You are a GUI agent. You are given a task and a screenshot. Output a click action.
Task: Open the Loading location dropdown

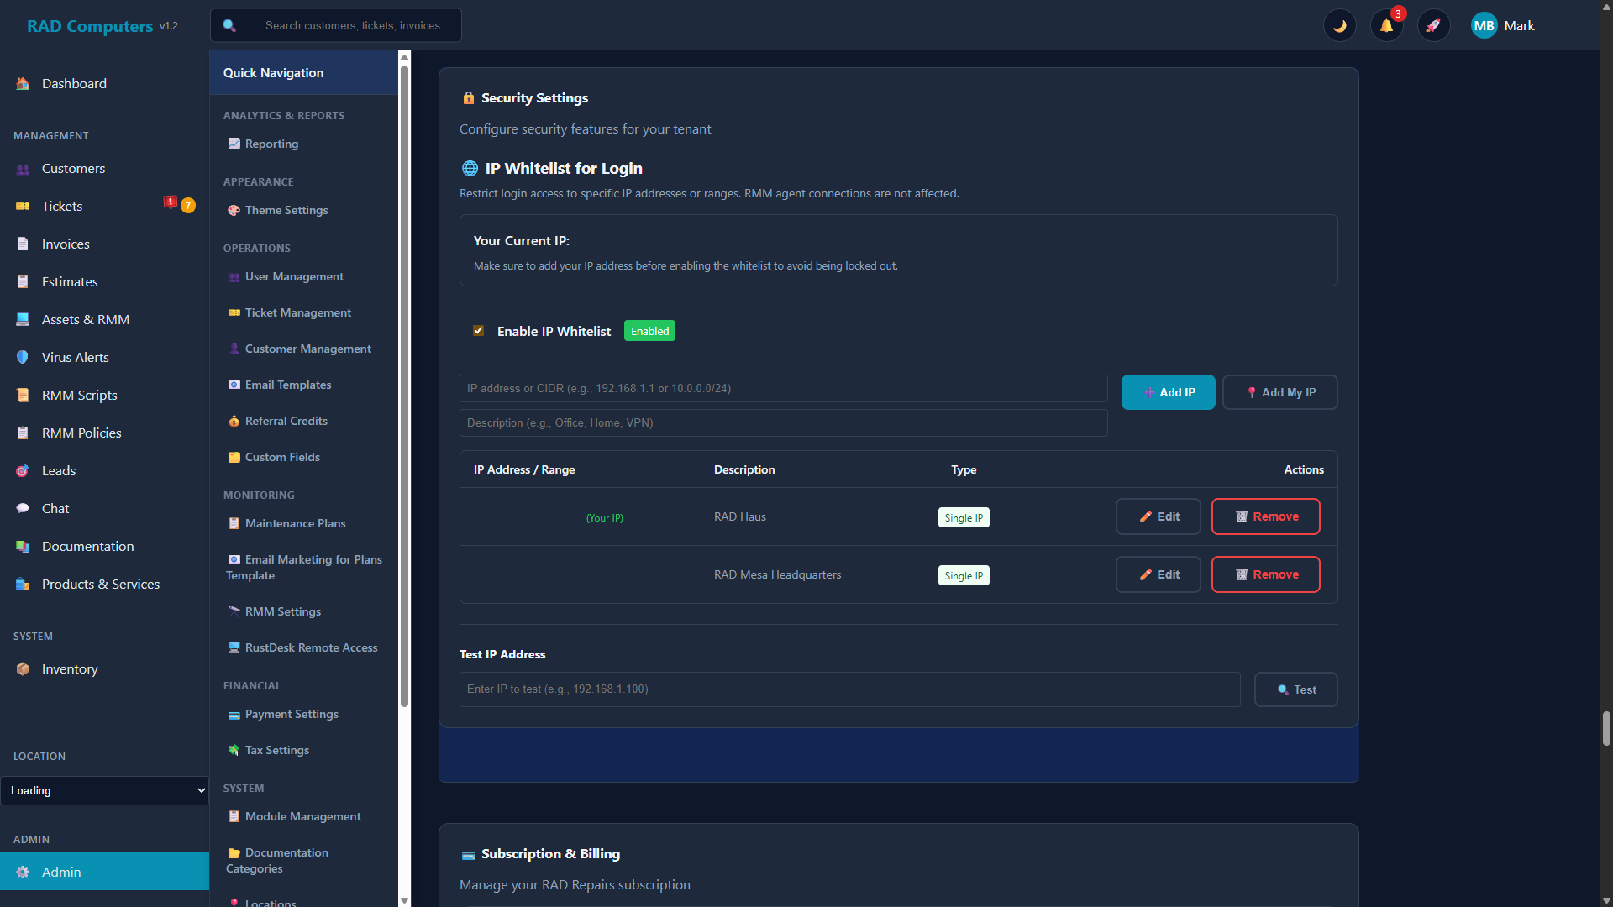click(x=105, y=790)
